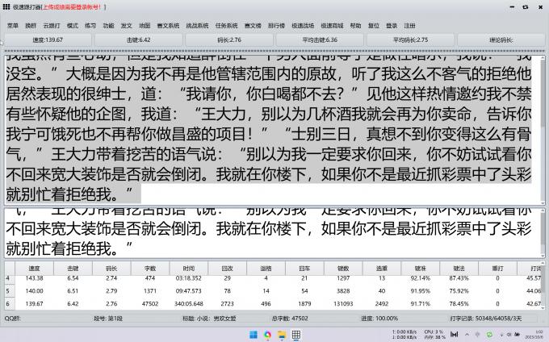Click the app grid icon in title bar
Image resolution: width=549 pixels, height=342 pixels.
6,6
